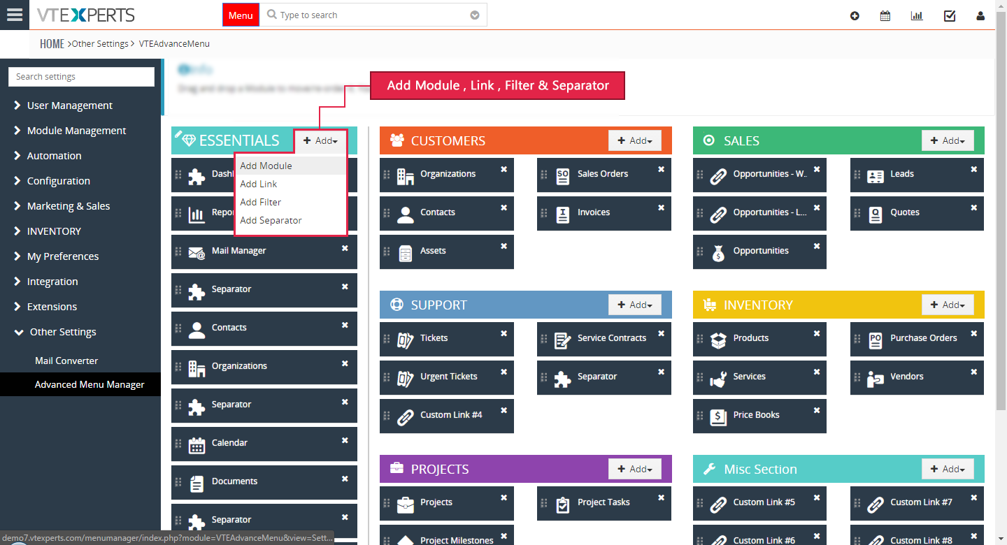Open the Add dropdown in Inventory section
The image size is (1007, 545).
point(948,305)
